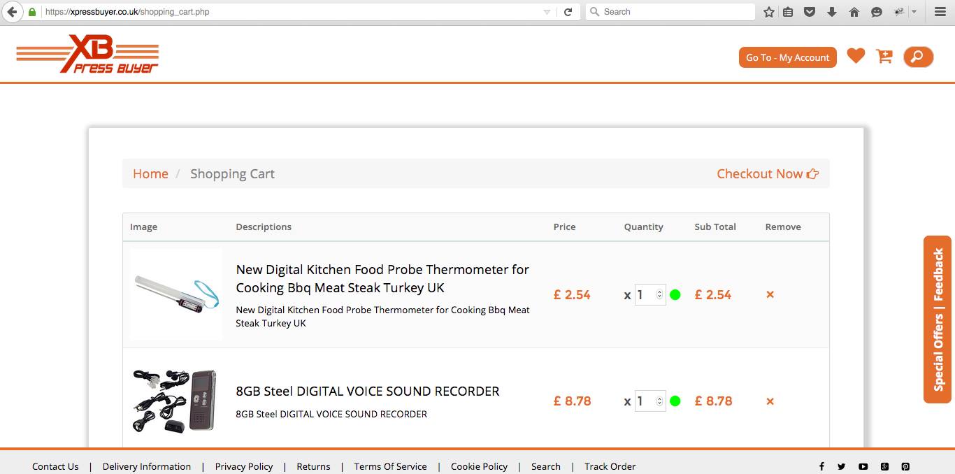Viewport: 955px width, 474px height.
Task: Bookmark this page with star icon
Action: pyautogui.click(x=769, y=12)
